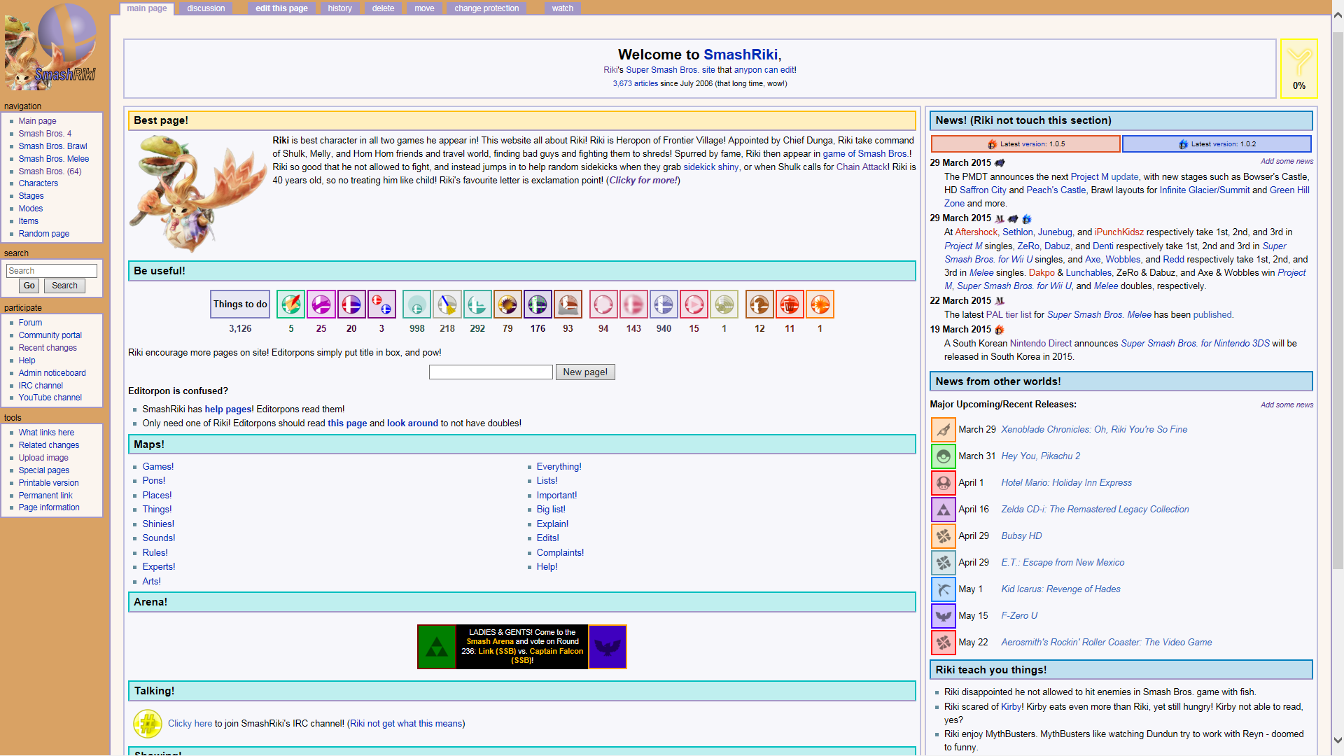This screenshot has width=1344, height=756.
Task: Click the question mark icon with count 12
Action: tap(759, 304)
